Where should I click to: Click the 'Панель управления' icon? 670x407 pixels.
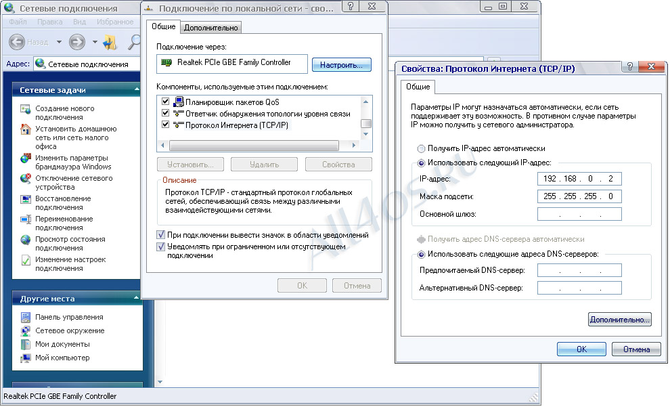[26, 317]
